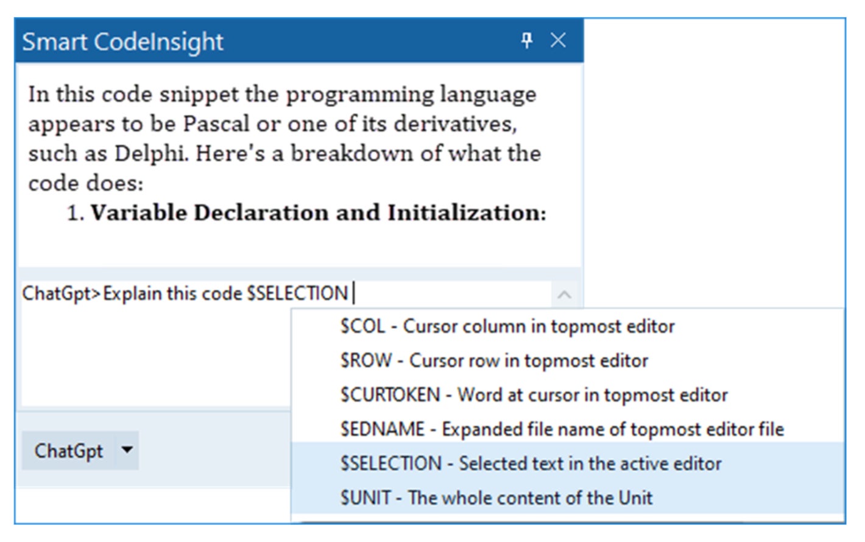Image resolution: width=865 pixels, height=542 pixels.
Task: Select the $ROW cursor row entry
Action: coord(493,361)
